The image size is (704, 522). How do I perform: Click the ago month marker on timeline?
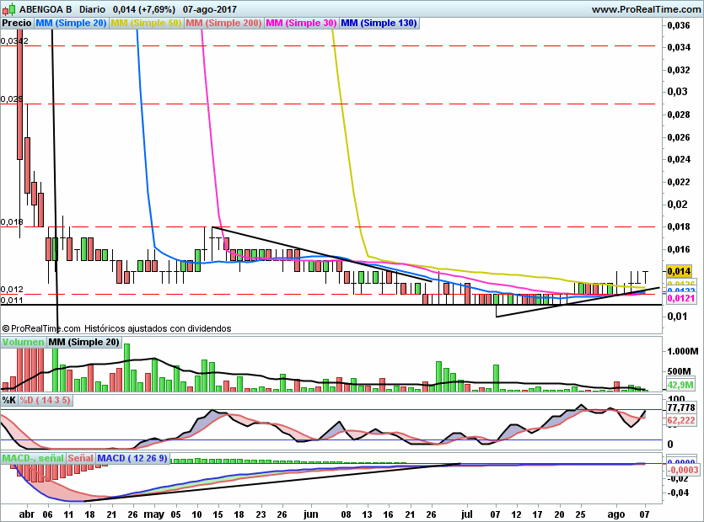pyautogui.click(x=616, y=513)
